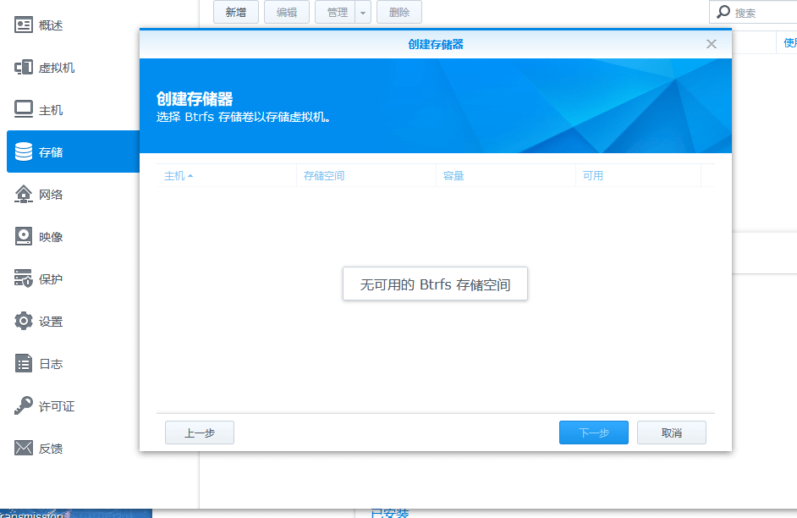Click the 下一步 next button
Viewport: 797px width, 518px height.
(593, 432)
